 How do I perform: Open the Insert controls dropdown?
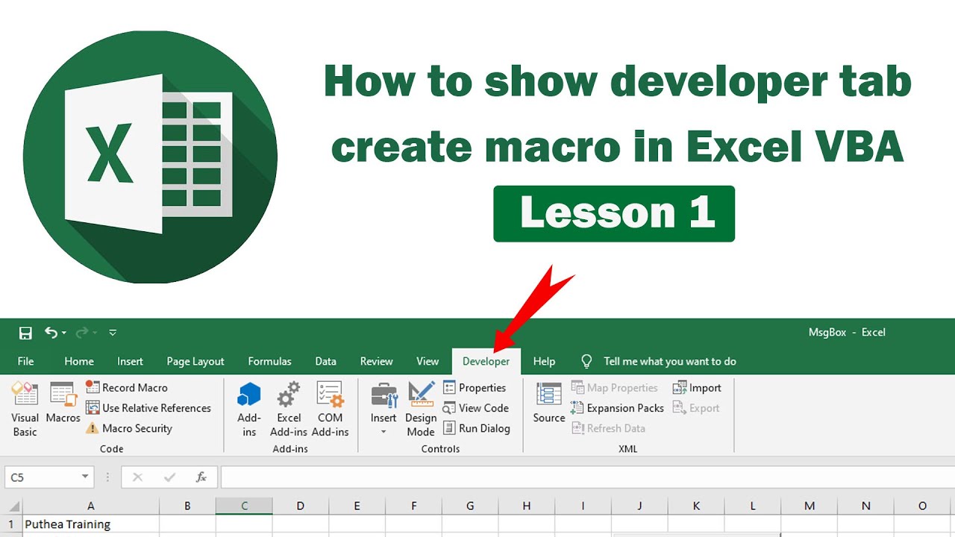point(383,409)
